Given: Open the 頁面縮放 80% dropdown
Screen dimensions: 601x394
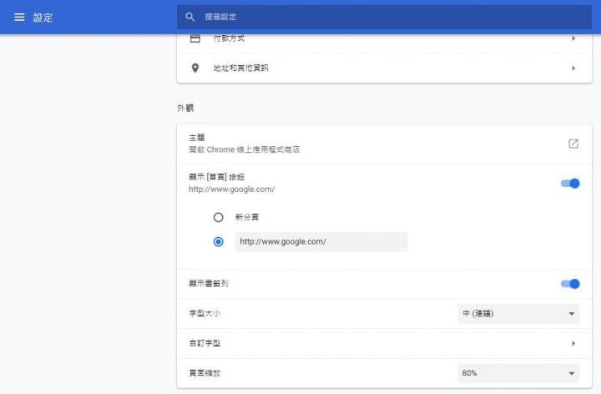Looking at the screenshot, I should coord(518,373).
